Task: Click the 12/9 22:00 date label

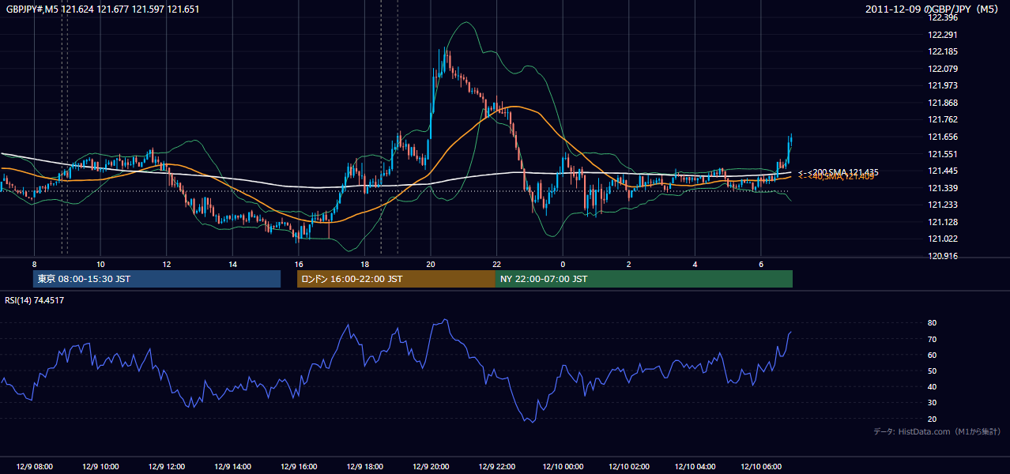Action: [x=496, y=467]
